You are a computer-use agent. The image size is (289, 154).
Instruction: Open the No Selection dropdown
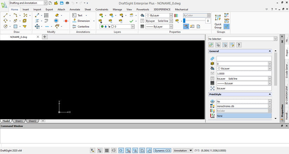(275, 39)
